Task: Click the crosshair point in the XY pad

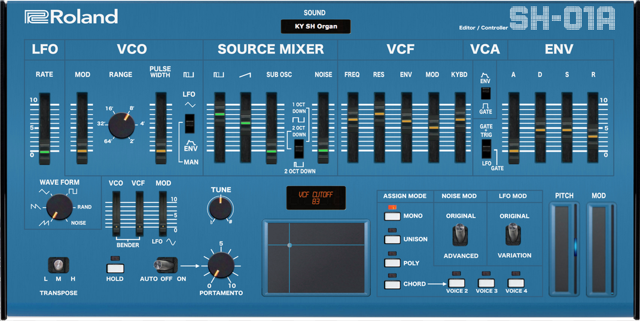Action: point(289,245)
